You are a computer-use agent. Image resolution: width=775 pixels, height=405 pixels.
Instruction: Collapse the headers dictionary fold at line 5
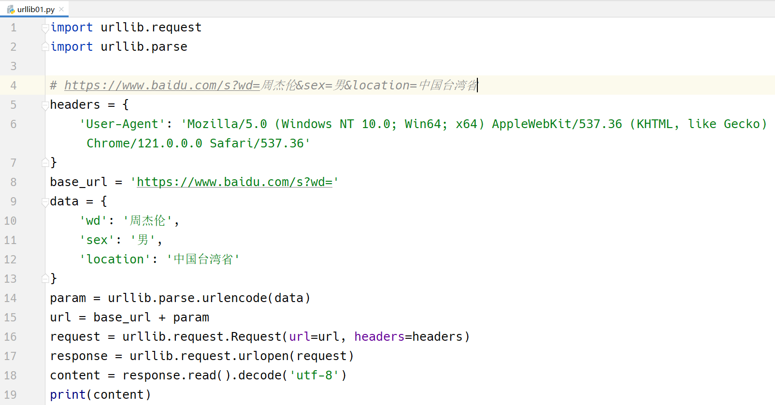point(45,105)
